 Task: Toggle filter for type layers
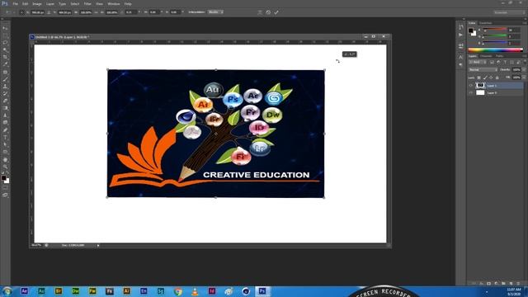(505, 63)
